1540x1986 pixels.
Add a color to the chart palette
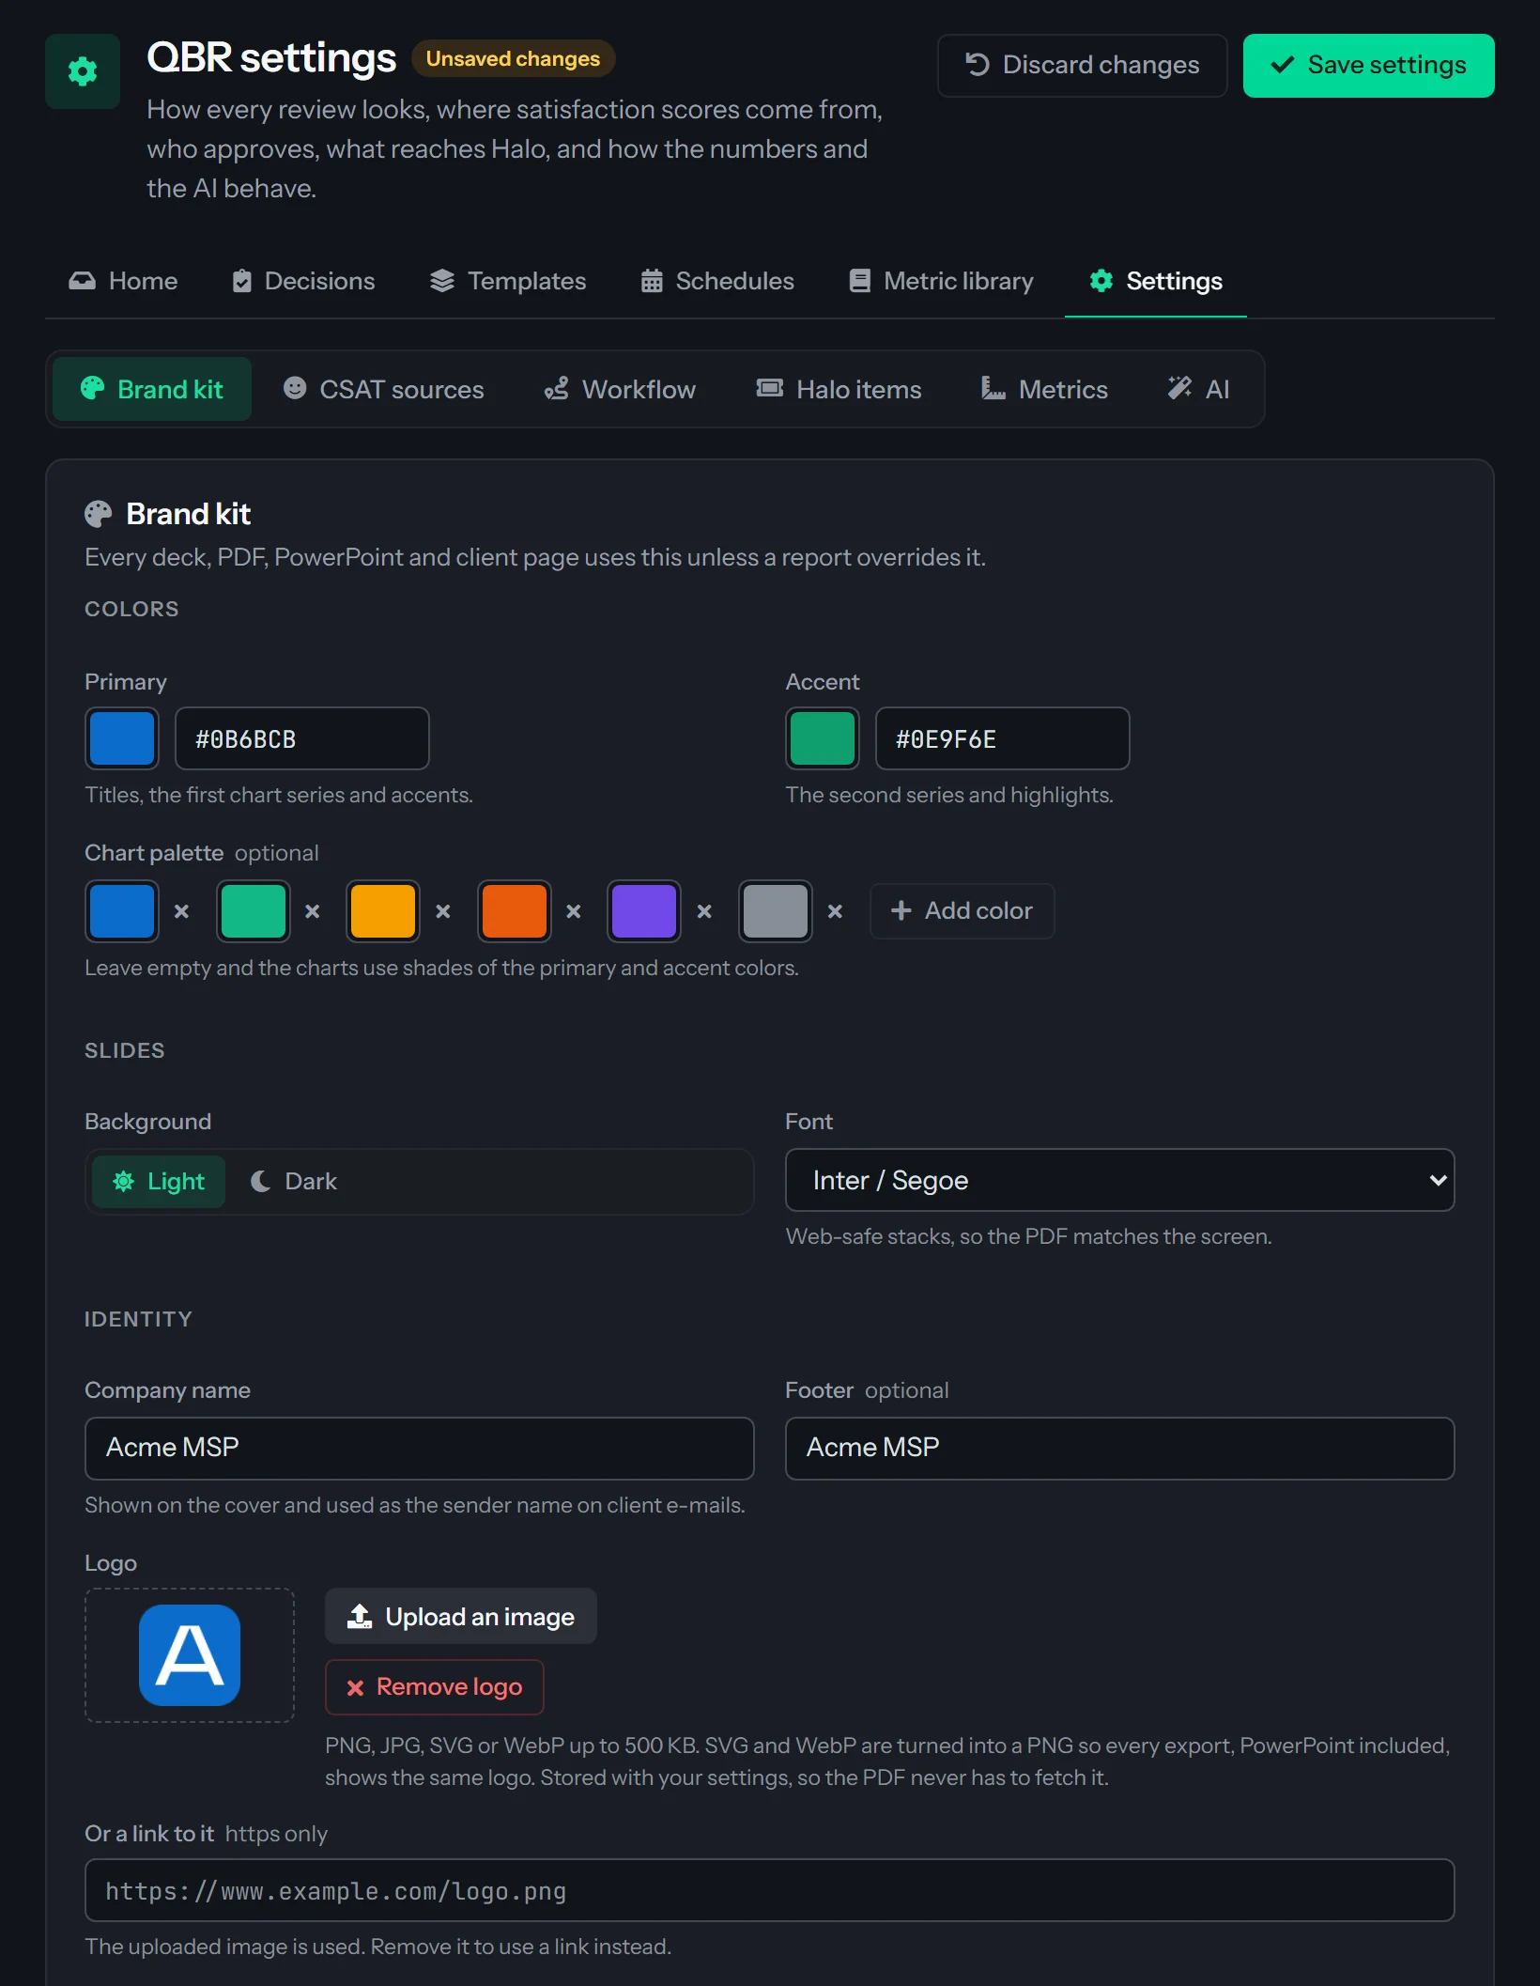pyautogui.click(x=962, y=911)
